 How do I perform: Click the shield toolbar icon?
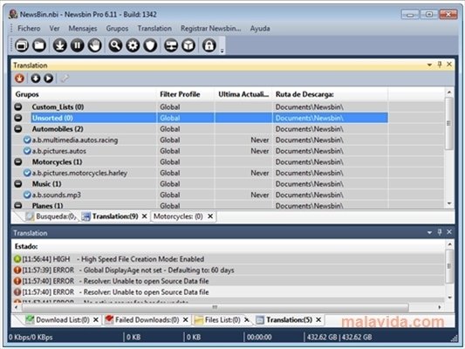pos(150,45)
